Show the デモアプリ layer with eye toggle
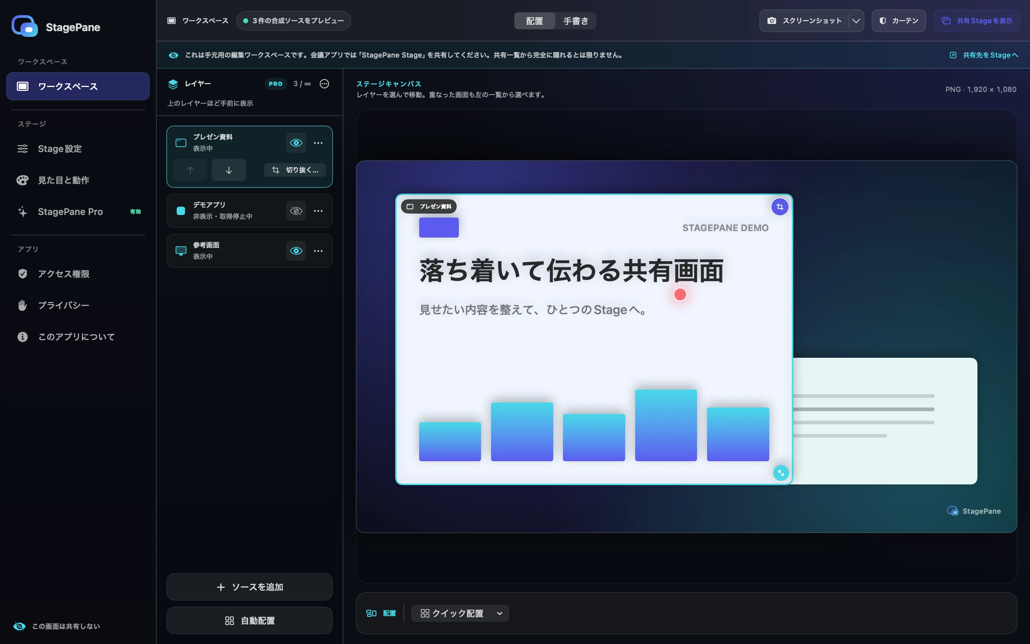Viewport: 1030px width, 644px height. coord(296,211)
